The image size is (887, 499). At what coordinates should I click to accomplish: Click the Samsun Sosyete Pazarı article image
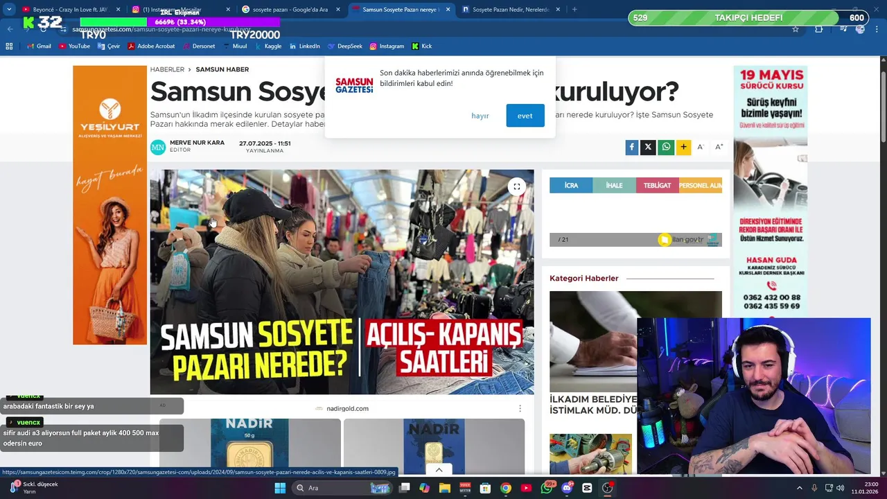click(x=342, y=282)
